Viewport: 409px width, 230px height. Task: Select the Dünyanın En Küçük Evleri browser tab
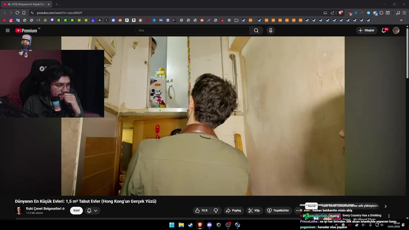(x=27, y=4)
